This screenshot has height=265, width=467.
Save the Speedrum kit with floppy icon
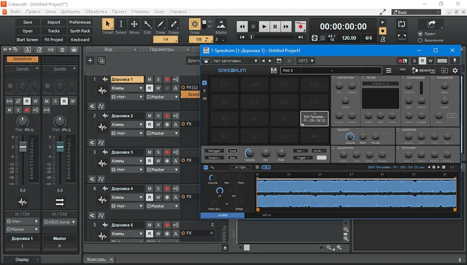point(273,71)
